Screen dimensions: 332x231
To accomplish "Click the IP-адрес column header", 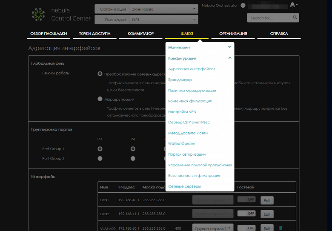I will pyautogui.click(x=126, y=187).
